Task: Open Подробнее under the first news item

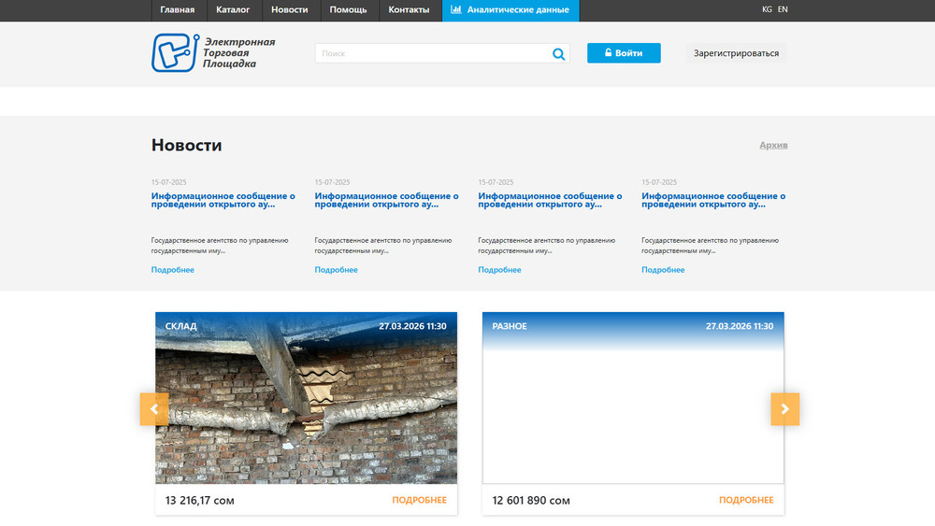Action: [173, 270]
